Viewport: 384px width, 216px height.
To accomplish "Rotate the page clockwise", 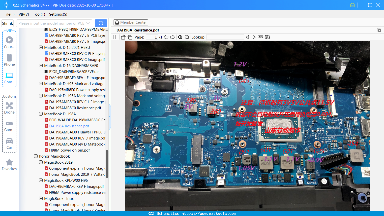I will click(130, 37).
